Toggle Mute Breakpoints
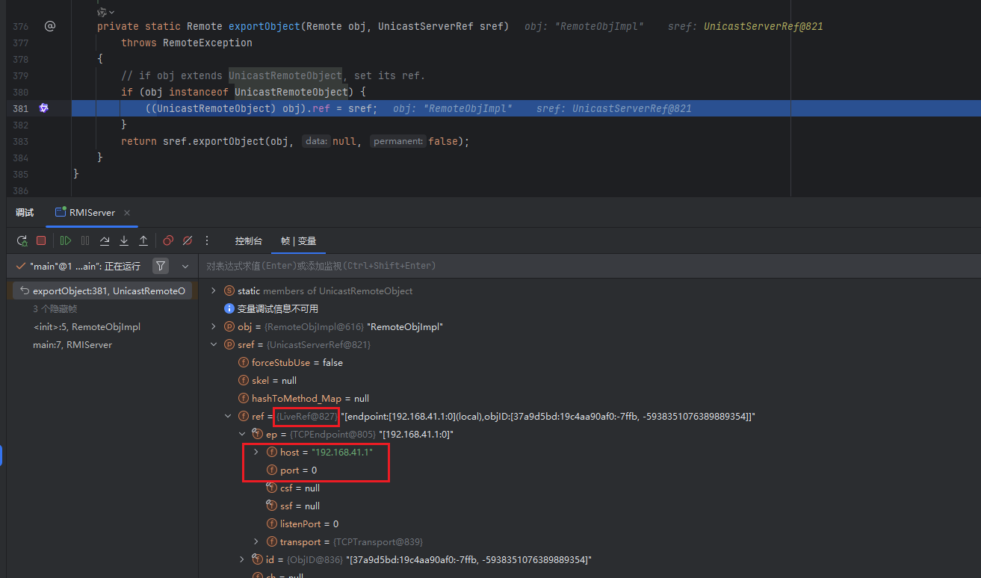 coord(188,240)
